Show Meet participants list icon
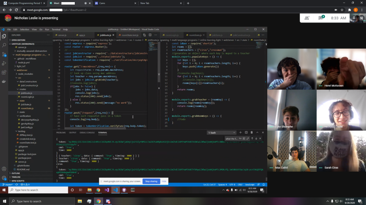This screenshot has width=366, height=205. [307, 18]
